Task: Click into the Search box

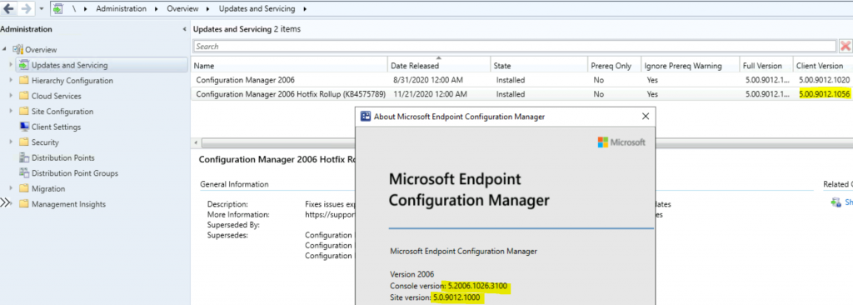Action: pyautogui.click(x=515, y=47)
